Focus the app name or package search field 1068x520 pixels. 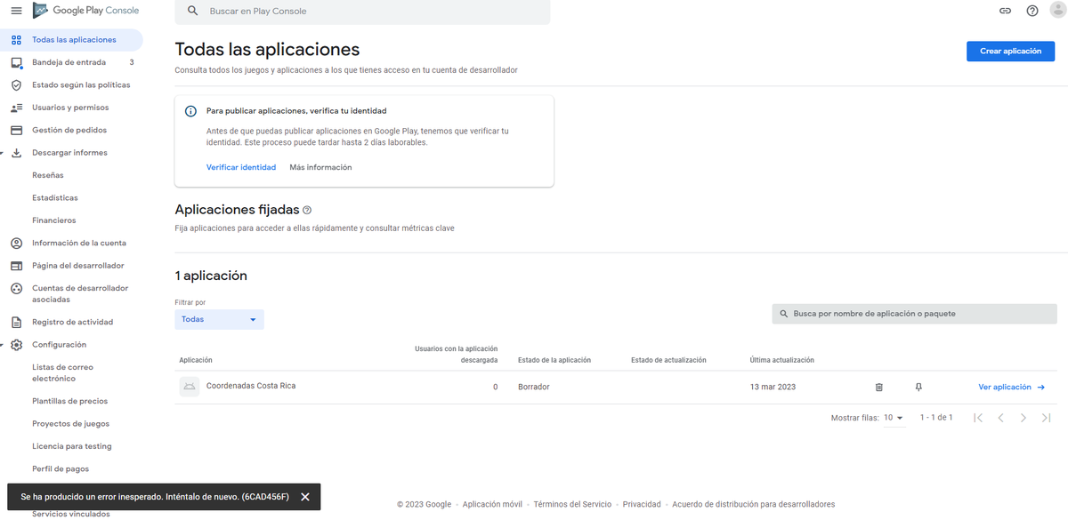[x=914, y=314]
